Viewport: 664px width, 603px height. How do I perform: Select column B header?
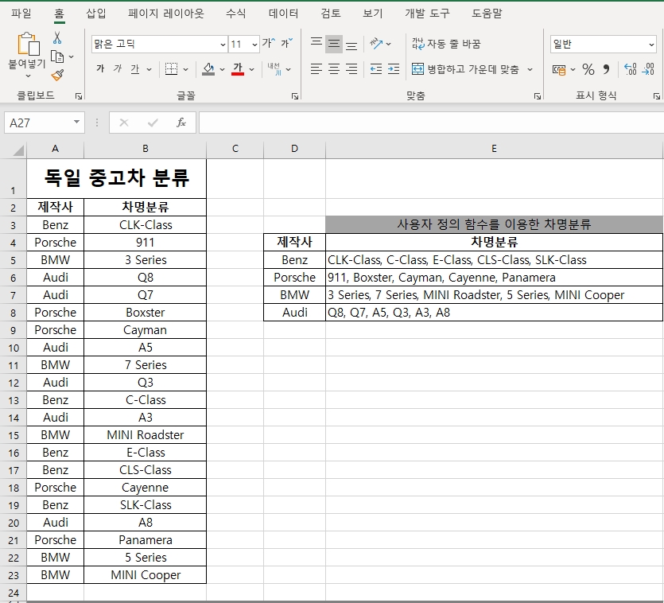[x=146, y=149]
